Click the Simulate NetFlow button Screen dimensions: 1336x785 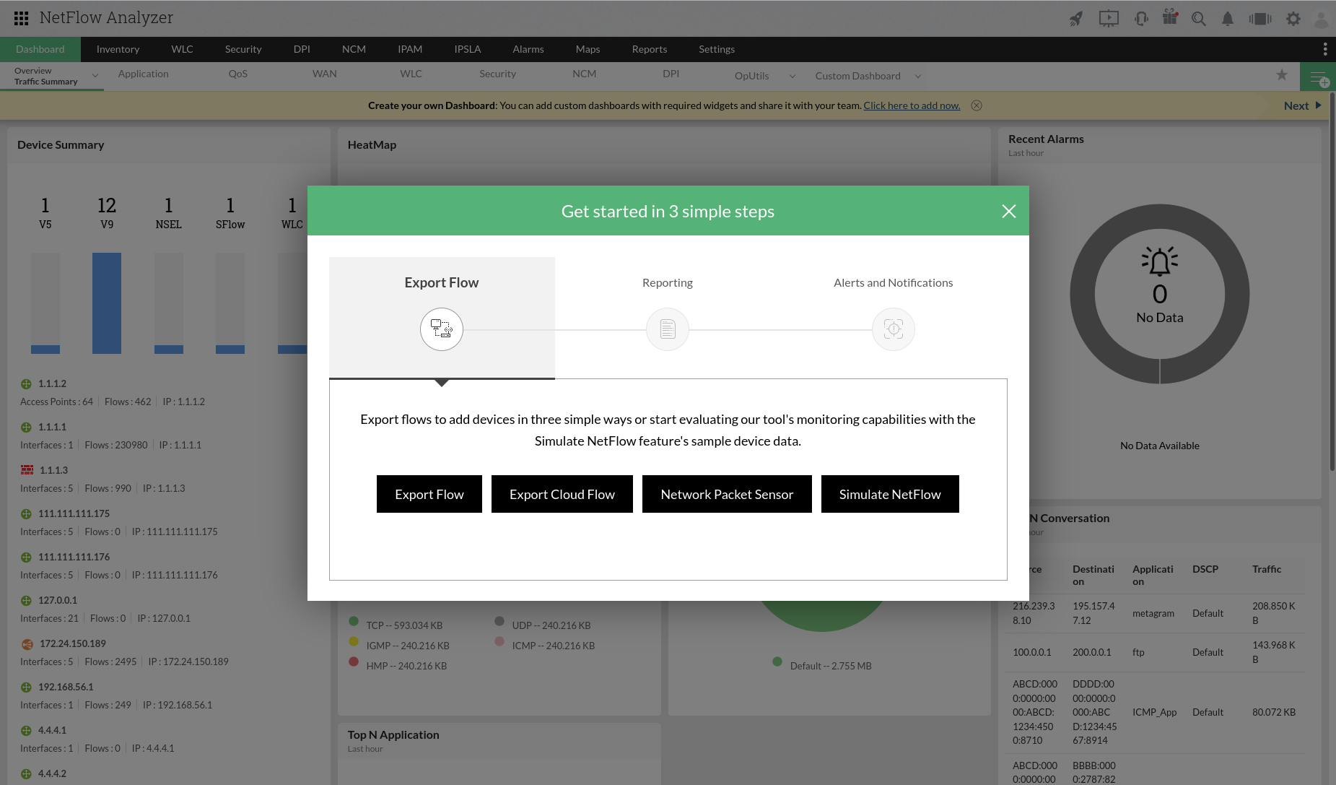[890, 494]
